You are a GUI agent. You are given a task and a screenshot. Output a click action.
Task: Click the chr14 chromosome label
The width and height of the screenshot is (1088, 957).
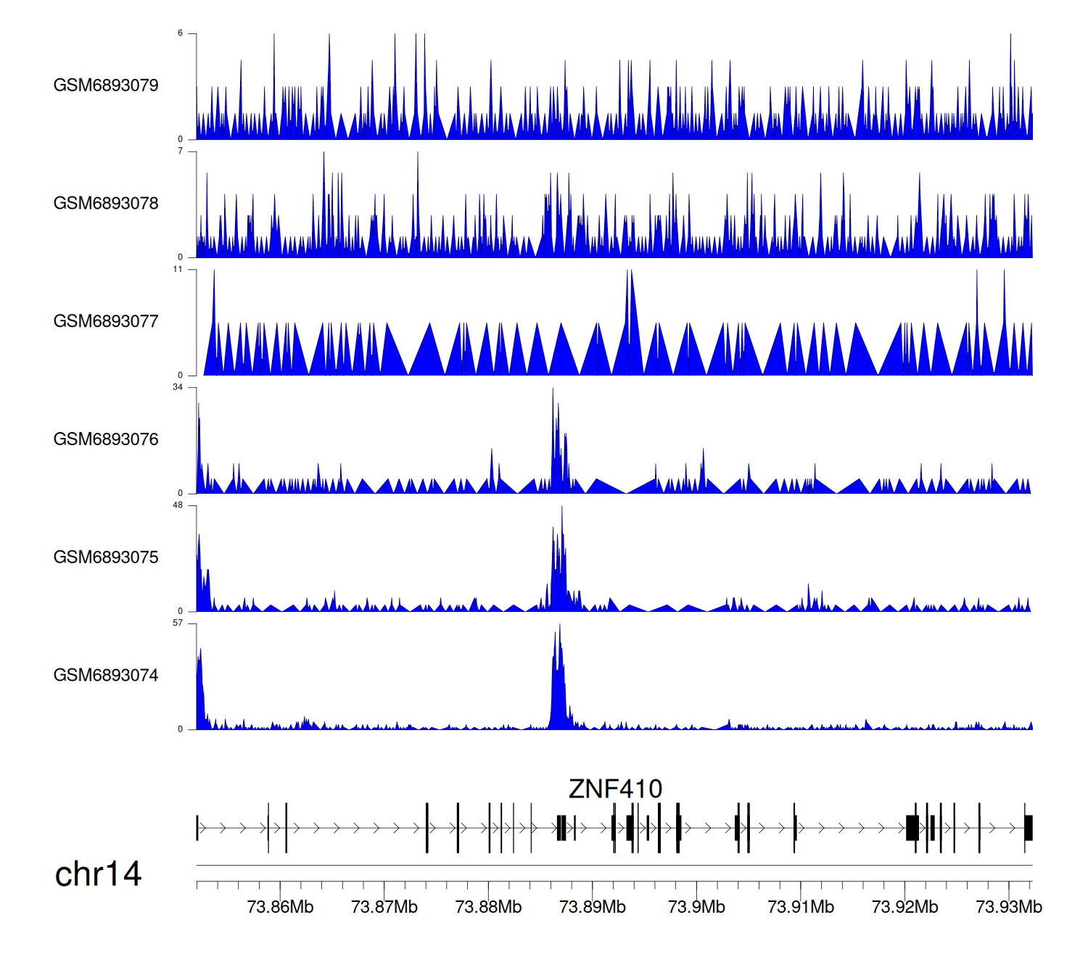[x=98, y=874]
